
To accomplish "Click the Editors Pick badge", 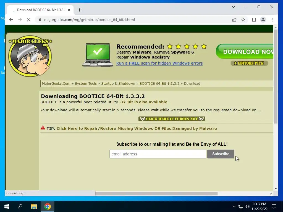I will point(249,63).
